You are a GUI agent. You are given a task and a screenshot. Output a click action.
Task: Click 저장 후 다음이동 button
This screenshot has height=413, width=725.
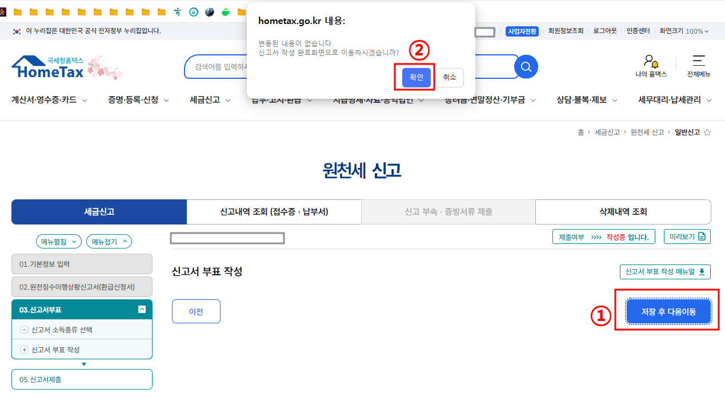(668, 311)
